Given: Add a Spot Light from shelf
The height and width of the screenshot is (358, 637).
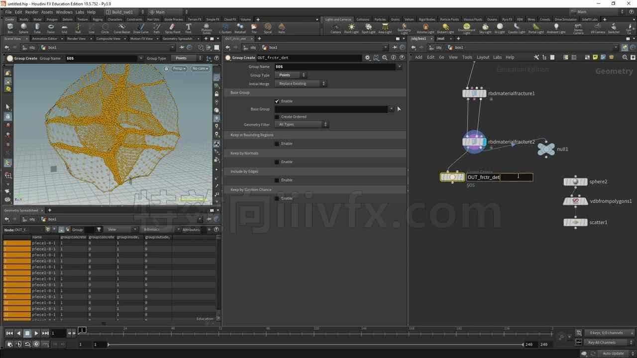Looking at the screenshot, I should click(368, 28).
